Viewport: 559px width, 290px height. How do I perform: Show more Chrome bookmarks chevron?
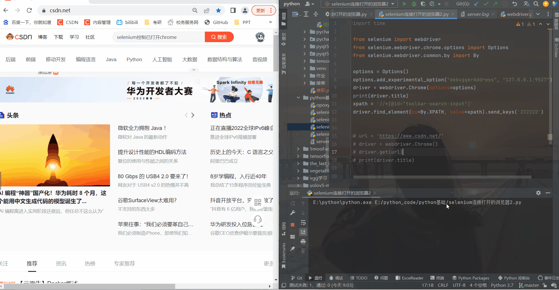point(271,22)
